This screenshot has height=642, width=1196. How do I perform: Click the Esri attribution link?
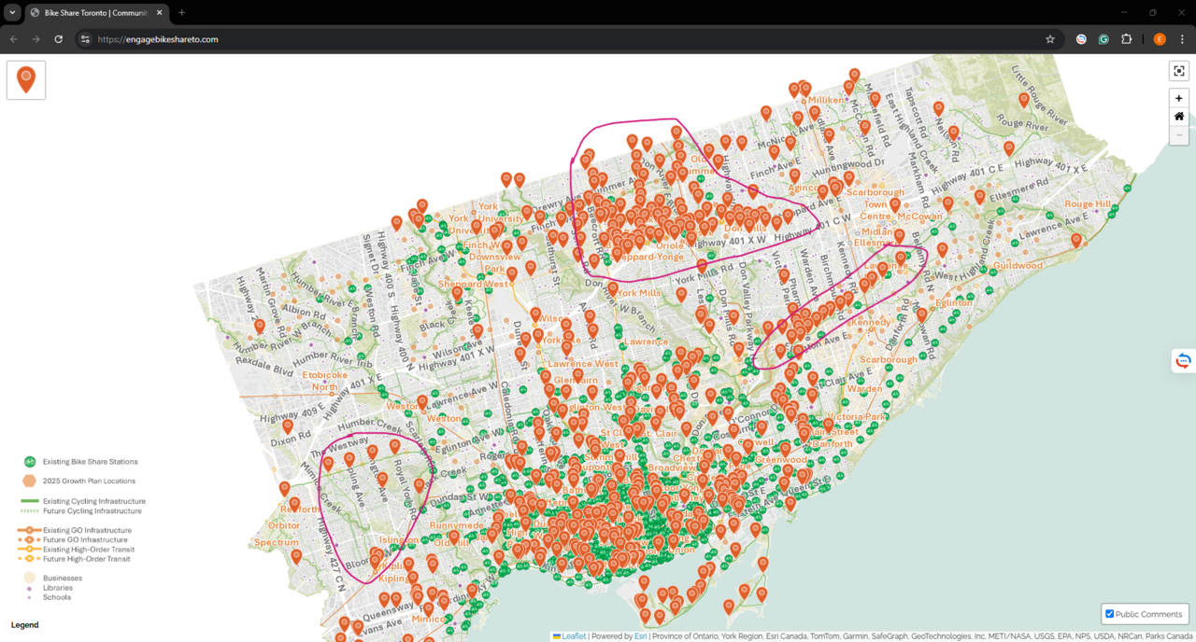pyautogui.click(x=640, y=636)
